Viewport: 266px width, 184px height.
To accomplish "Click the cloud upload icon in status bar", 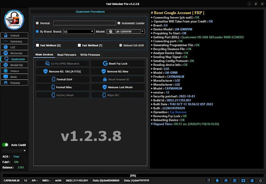I will (x=226, y=181).
